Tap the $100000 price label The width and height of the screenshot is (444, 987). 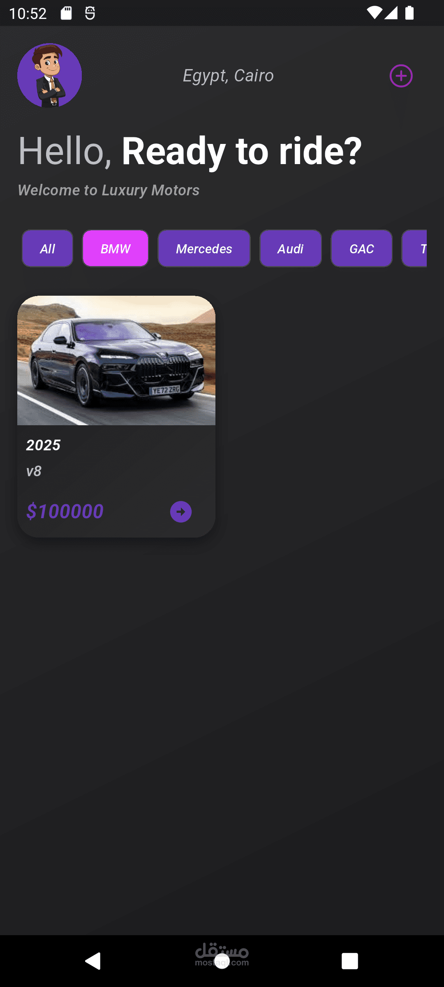65,511
